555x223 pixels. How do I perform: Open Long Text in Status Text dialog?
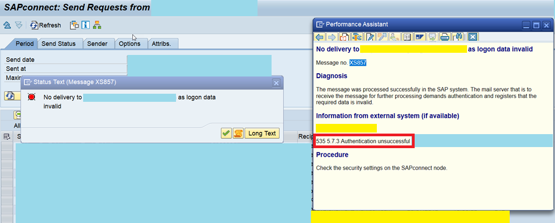[x=262, y=133]
